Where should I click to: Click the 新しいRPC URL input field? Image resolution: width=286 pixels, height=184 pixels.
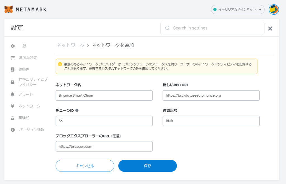point(211,95)
